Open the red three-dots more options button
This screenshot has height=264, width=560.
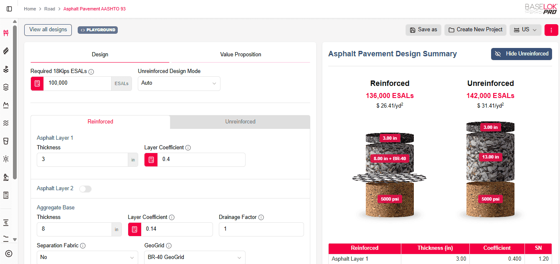click(551, 30)
